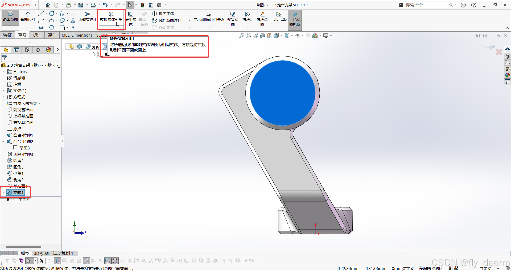The width and height of the screenshot is (511, 271).
Task: Expand the 实体(1) solid bodies node
Action: click(3, 91)
